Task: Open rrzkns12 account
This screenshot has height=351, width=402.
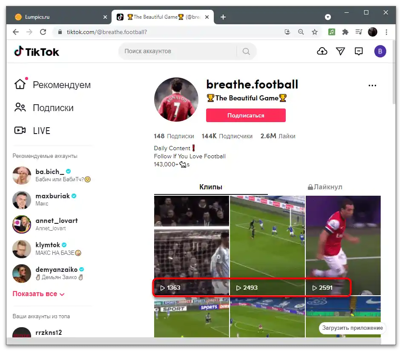Action: (x=37, y=332)
